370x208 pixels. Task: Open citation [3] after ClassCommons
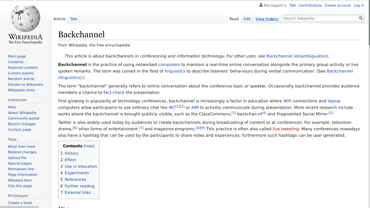pos(233,113)
